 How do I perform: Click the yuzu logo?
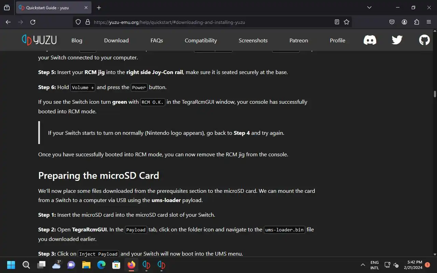click(39, 40)
